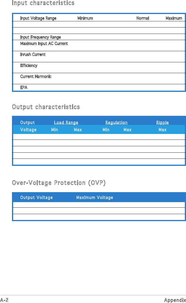Select the Input Frequency Range row label

tap(41, 37)
